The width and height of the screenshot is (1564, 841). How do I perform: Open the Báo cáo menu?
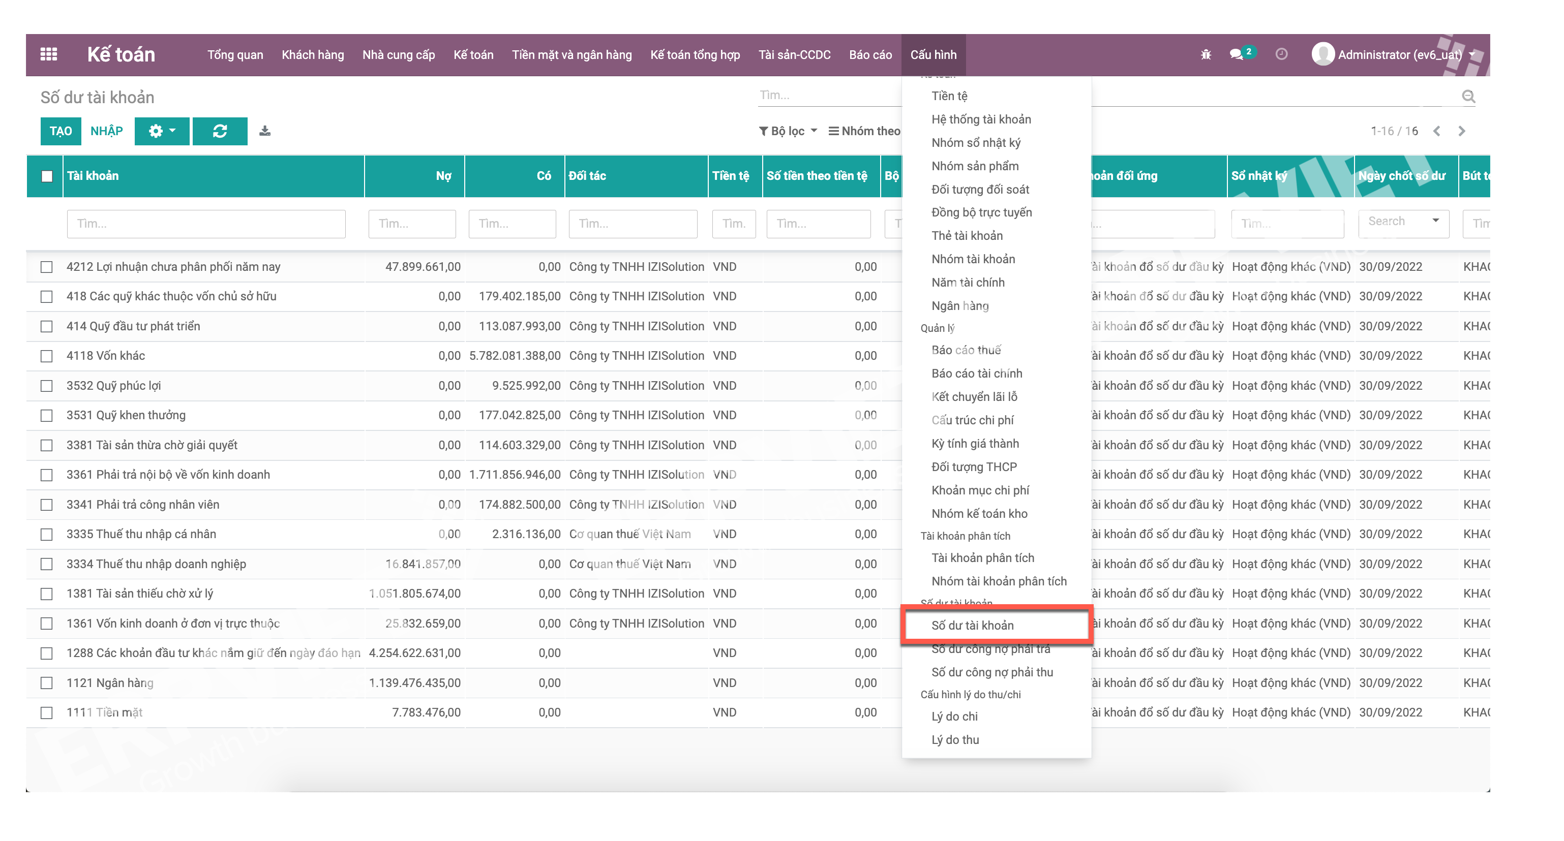(x=870, y=54)
